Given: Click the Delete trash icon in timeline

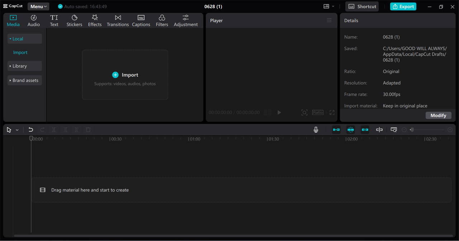Looking at the screenshot, I should point(88,130).
